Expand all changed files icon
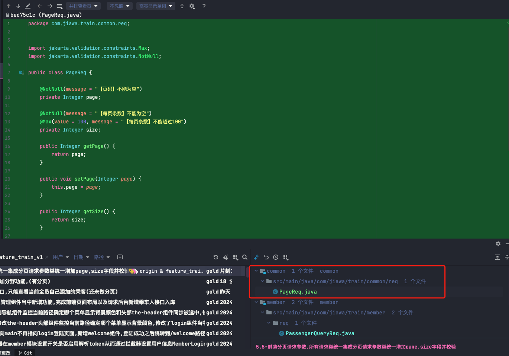509x356 pixels. [497, 257]
